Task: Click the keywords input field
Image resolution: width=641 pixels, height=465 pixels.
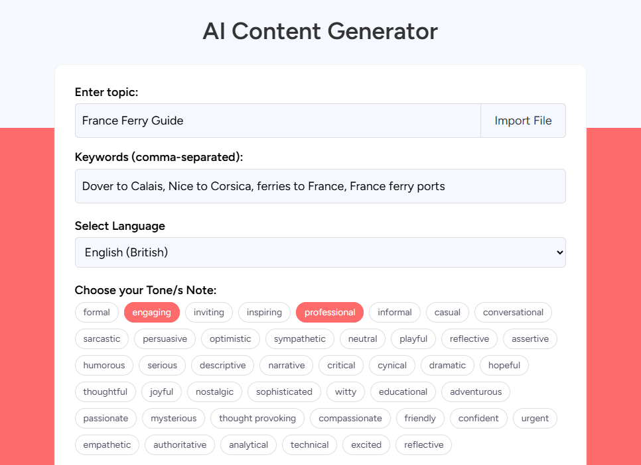Action: click(320, 186)
